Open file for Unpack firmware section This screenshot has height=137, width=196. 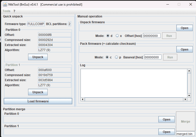(184, 28)
